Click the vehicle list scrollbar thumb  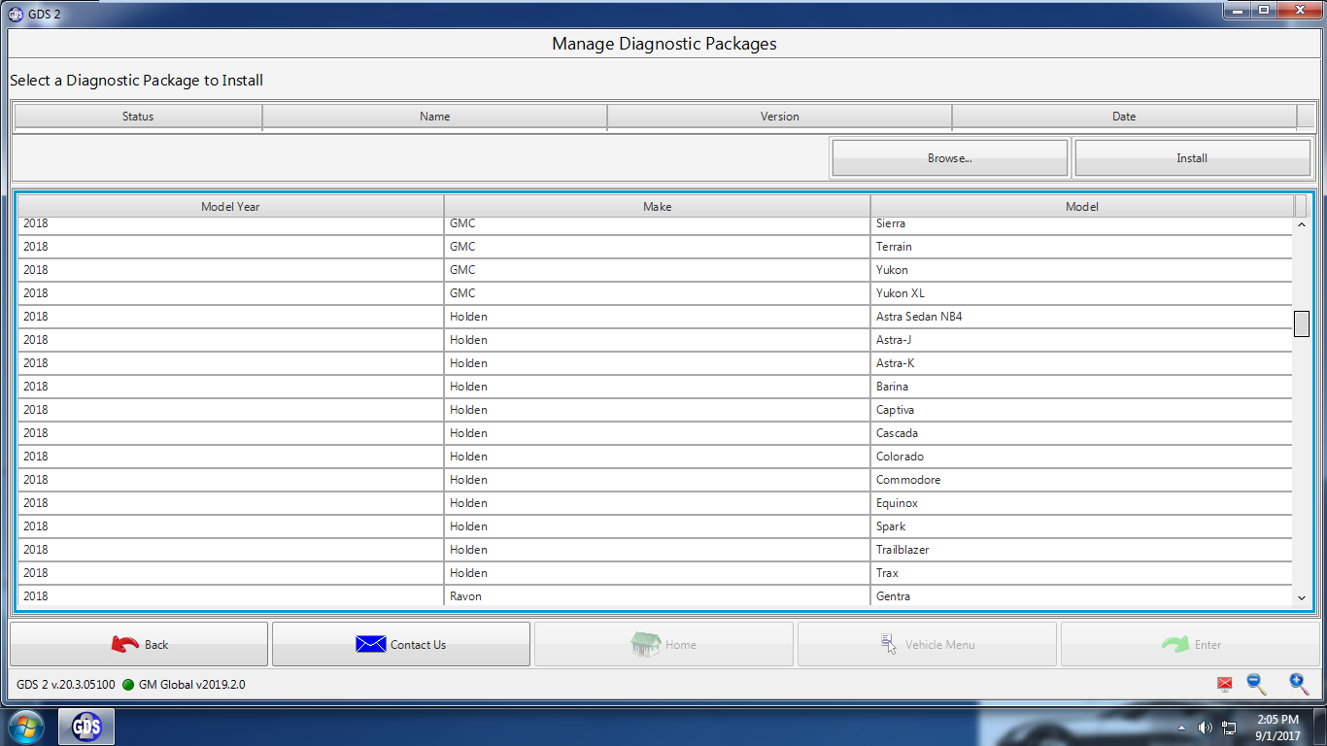[x=1302, y=323]
